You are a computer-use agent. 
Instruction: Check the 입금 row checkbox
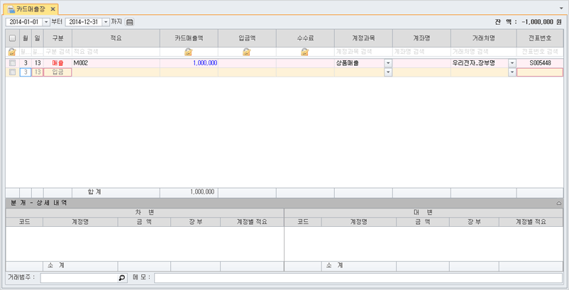pos(12,72)
